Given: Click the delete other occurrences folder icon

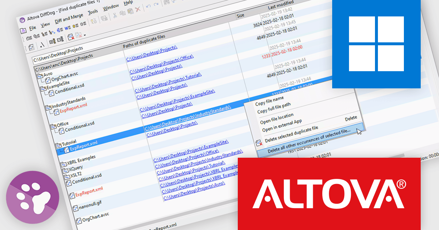Looking at the screenshot, I should [79, 35].
